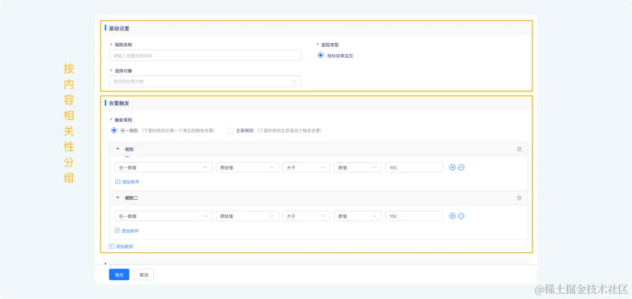Viewport: 632px width, 299px height.
Task: Click the 规则名称 field label
Action: point(123,44)
